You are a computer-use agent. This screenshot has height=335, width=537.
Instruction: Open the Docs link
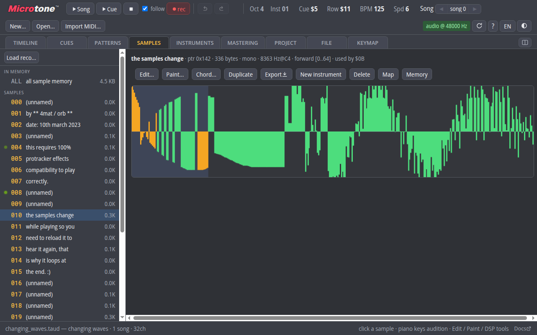point(523,329)
